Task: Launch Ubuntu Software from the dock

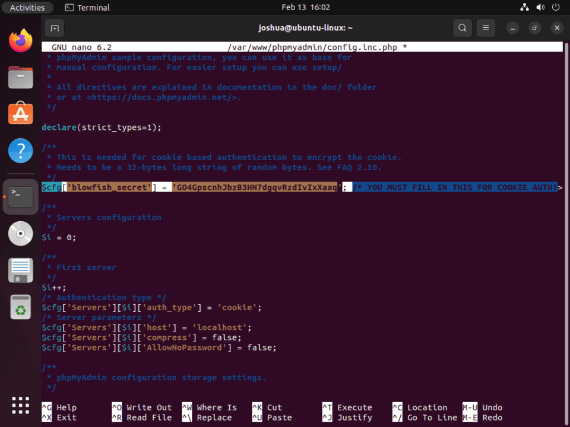Action: pyautogui.click(x=20, y=113)
